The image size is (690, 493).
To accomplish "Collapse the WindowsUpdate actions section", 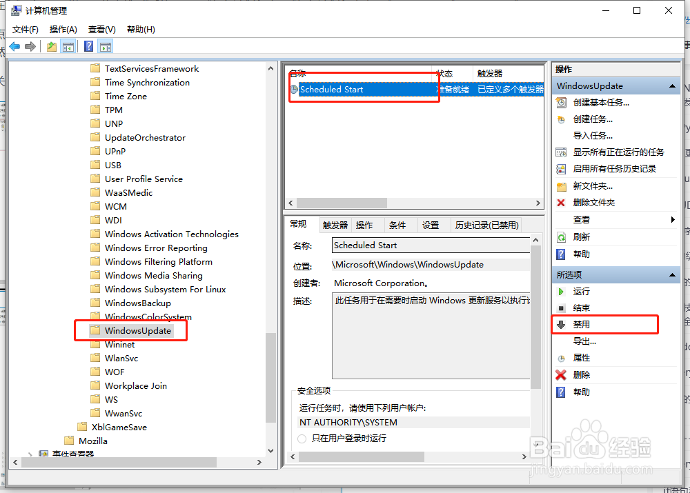I will [672, 85].
